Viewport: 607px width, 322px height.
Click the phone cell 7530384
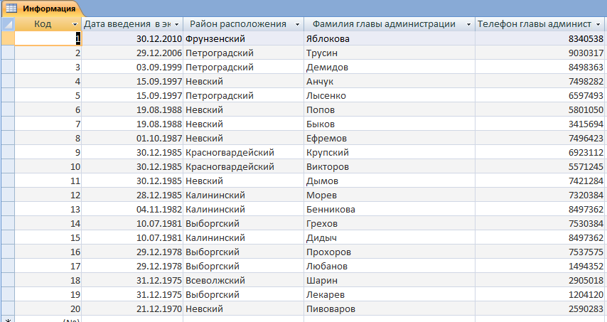539,223
